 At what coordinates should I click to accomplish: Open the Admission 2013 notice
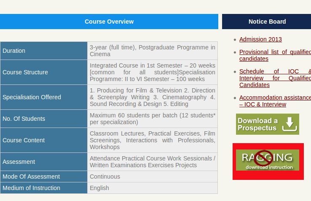260,39
